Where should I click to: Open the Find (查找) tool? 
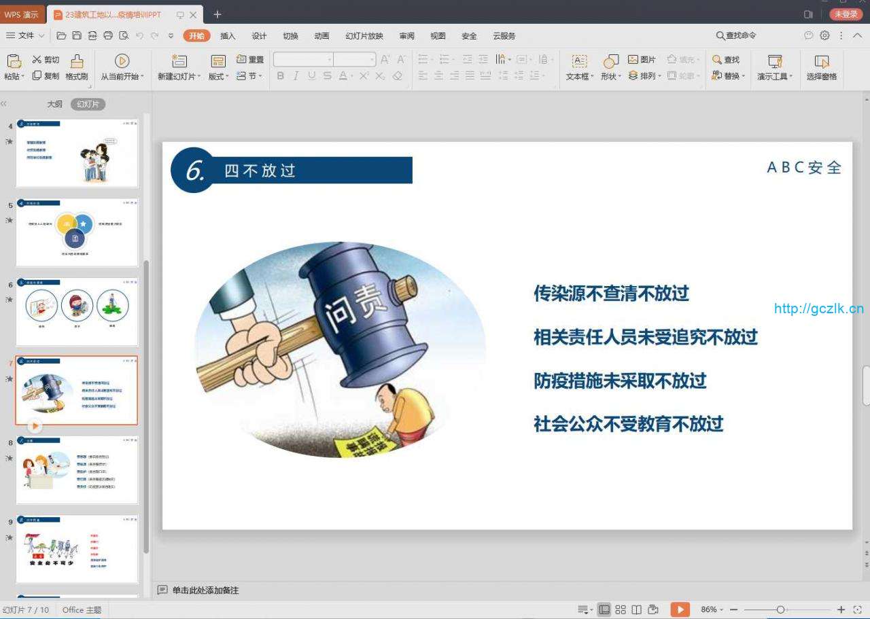(x=726, y=60)
